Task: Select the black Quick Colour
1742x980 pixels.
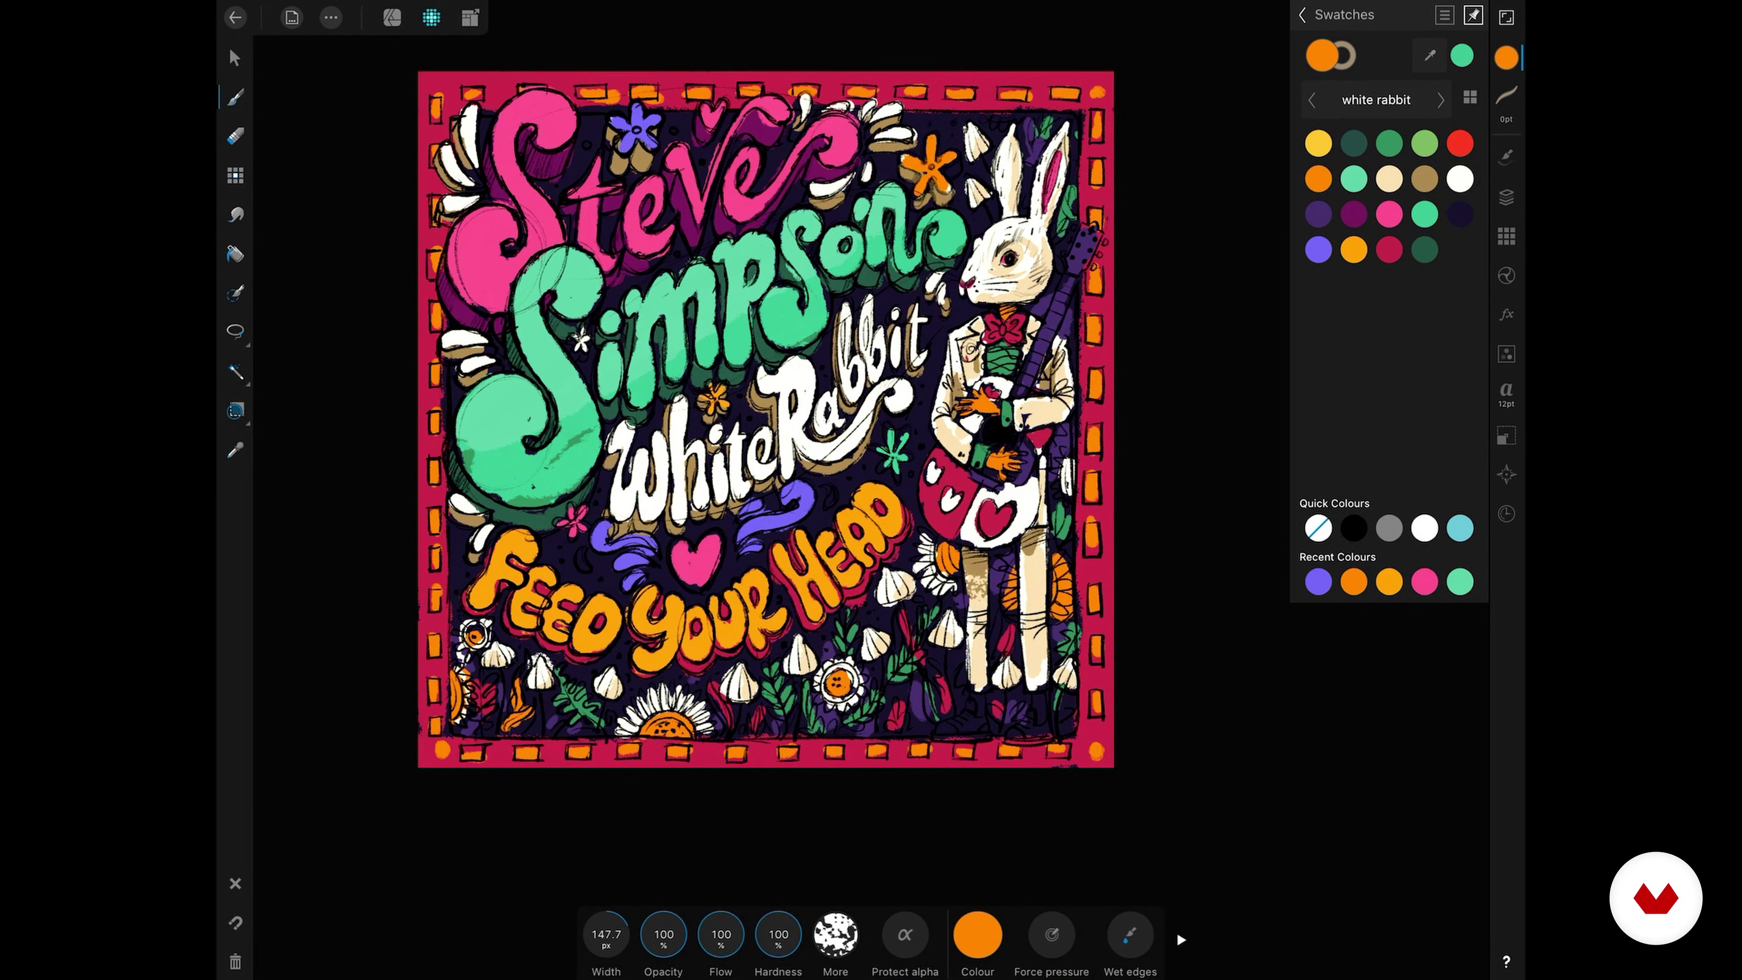Action: tap(1354, 528)
